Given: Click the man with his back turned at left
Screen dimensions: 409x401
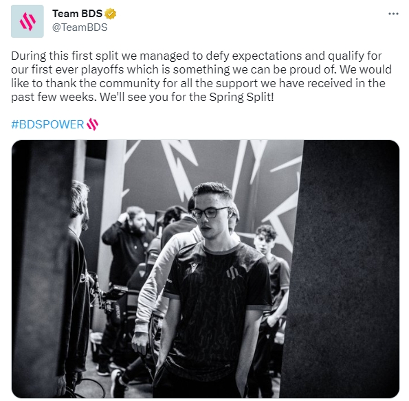Looking at the screenshot, I should pyautogui.click(x=77, y=286).
